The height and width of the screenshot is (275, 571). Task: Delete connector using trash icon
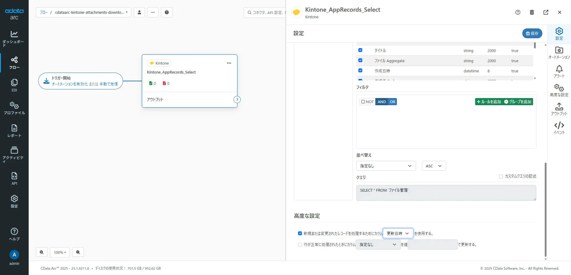532,12
